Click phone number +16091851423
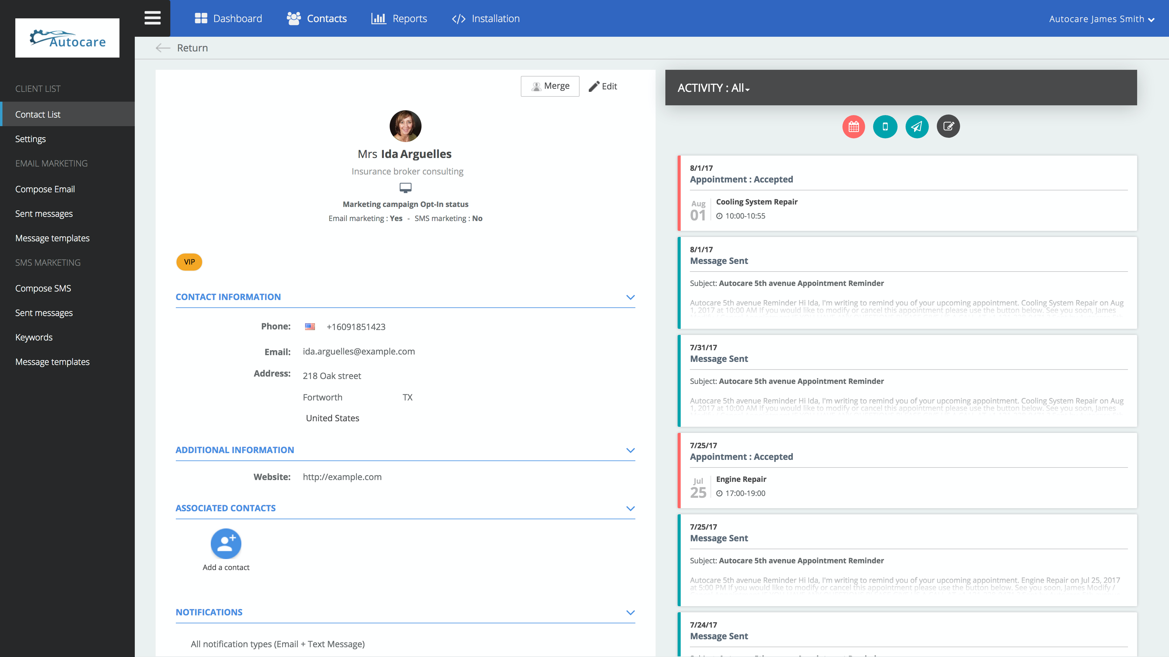The image size is (1169, 657). (356, 327)
